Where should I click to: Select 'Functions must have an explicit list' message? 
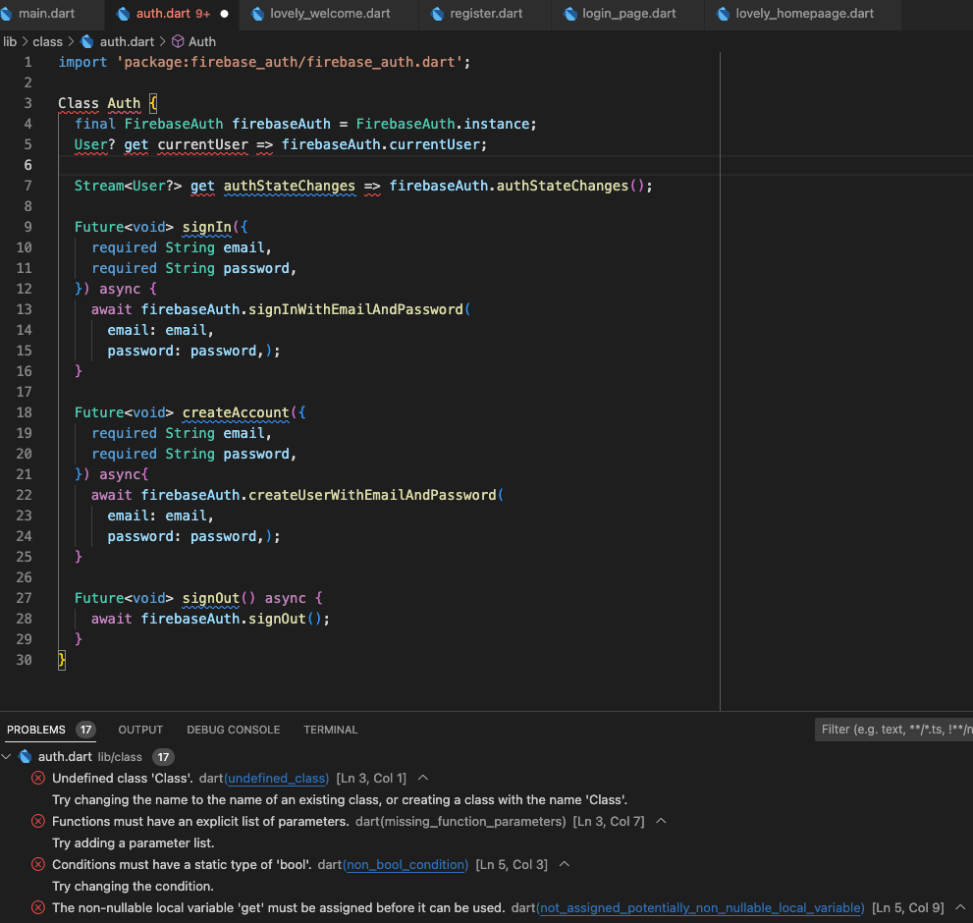point(200,821)
